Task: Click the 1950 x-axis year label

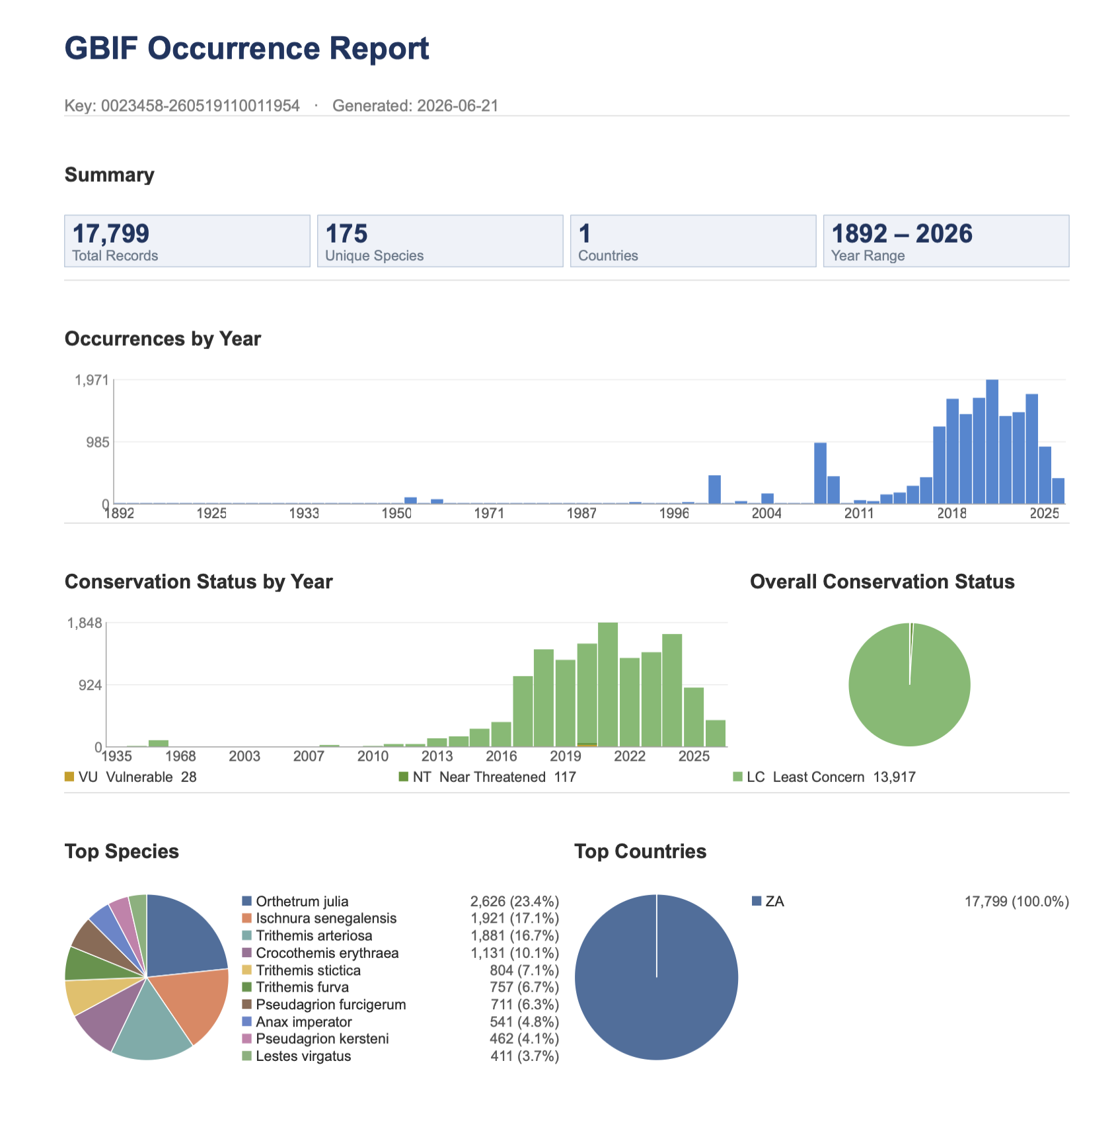Action: point(396,514)
